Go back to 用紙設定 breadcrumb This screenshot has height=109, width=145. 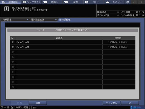click(x=15, y=20)
